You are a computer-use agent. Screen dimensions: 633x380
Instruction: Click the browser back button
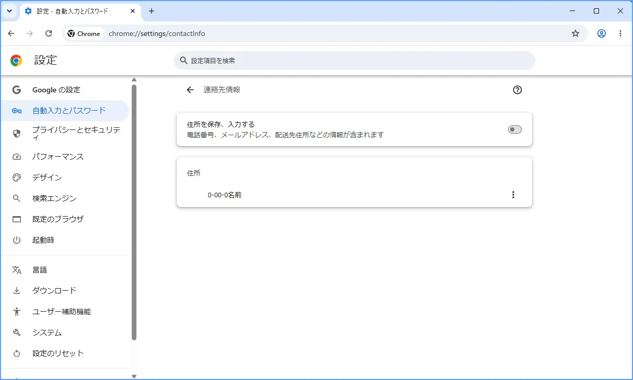pos(11,33)
